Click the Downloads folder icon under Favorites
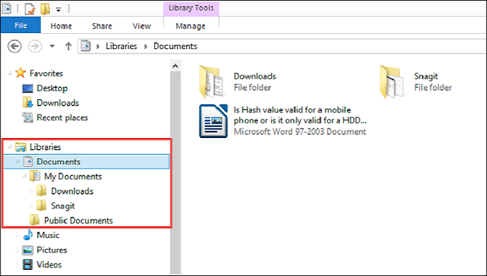This screenshot has height=276, width=487. (28, 103)
